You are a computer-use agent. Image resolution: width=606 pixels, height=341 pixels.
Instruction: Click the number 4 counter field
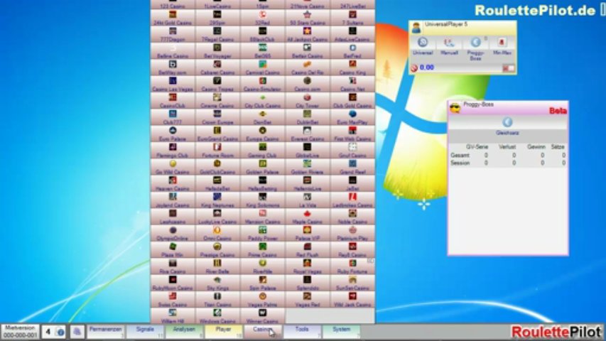[48, 332]
